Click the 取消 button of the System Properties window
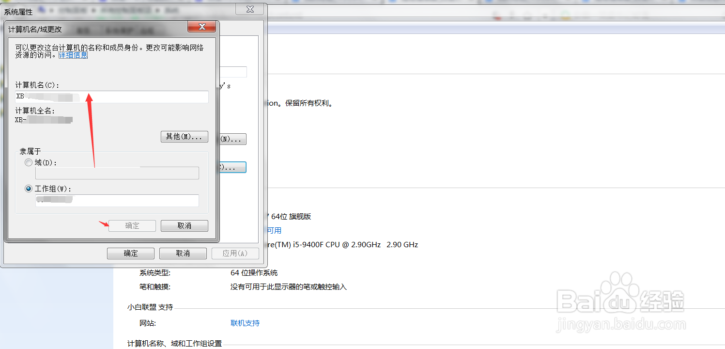Screen dimensions: 725x349 183,253
